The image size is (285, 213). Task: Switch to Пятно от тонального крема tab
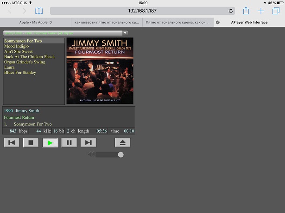pyautogui.click(x=178, y=22)
